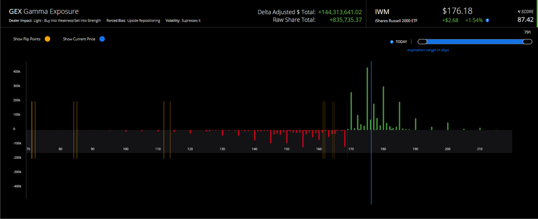Grab the left handle of the expiration range slider

423,42
